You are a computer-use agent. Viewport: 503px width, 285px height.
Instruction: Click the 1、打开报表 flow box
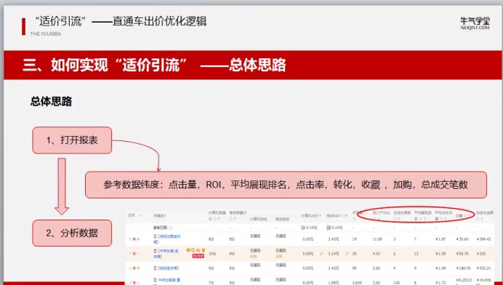point(72,140)
